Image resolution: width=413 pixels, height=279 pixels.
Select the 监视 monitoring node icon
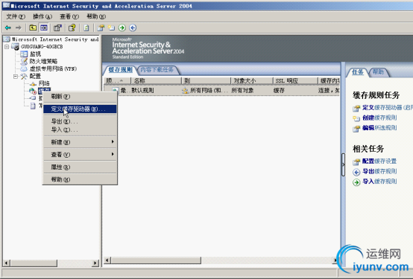click(x=24, y=54)
